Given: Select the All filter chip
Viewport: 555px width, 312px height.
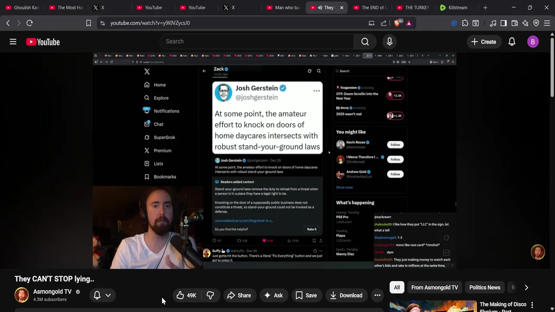Looking at the screenshot, I should (x=397, y=287).
